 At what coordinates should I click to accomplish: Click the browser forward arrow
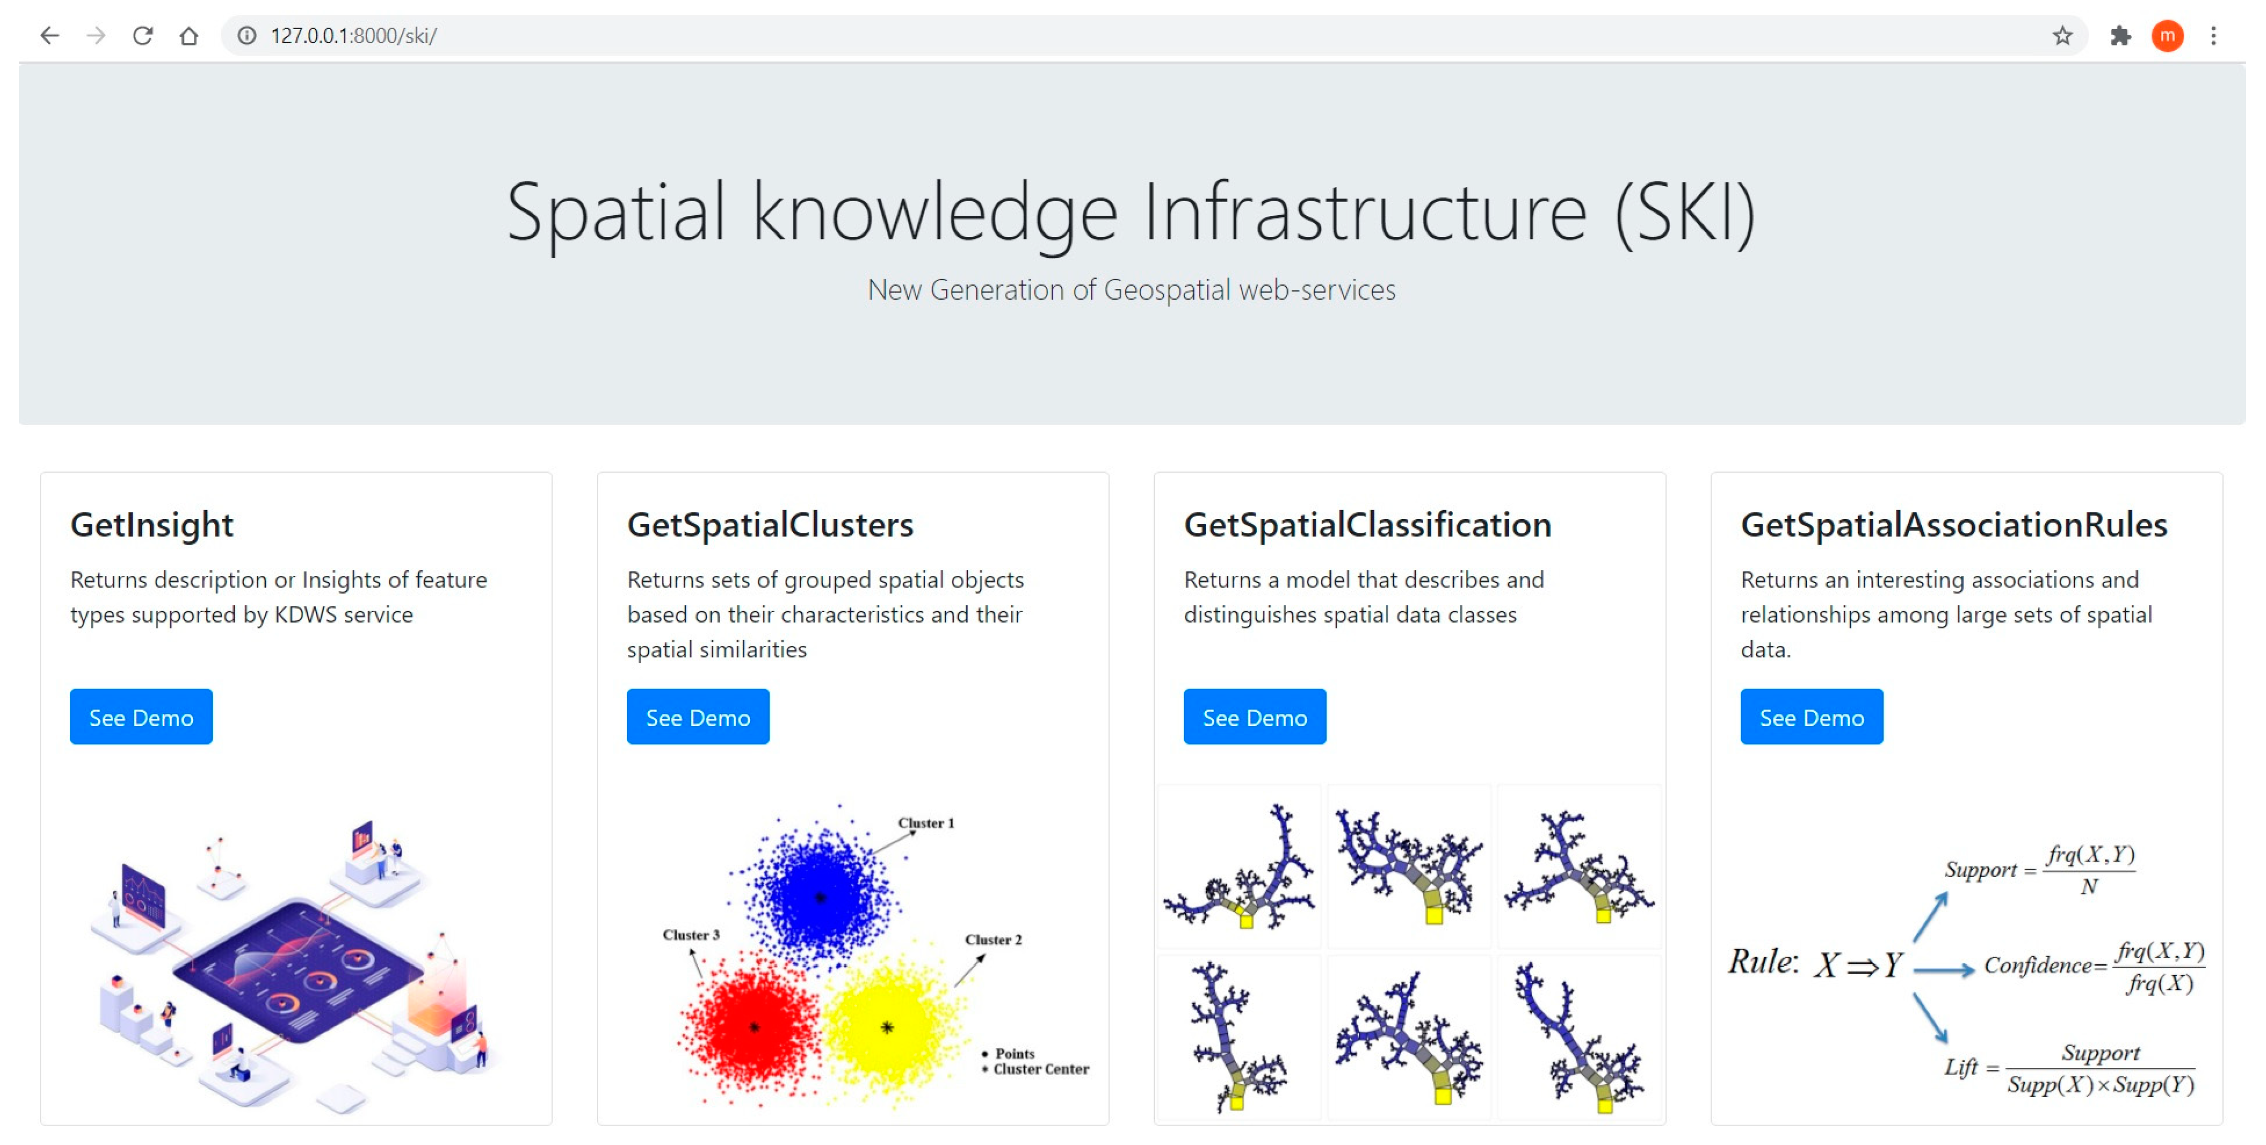coord(97,35)
